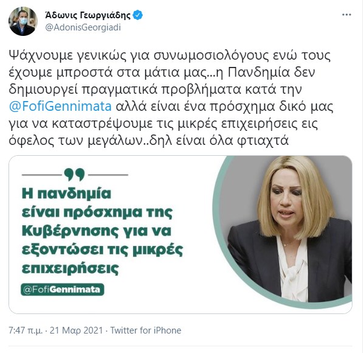Click the word επιχειρήσεις in the image card
Viewport: 364px width, 353px height.
pyautogui.click(x=70, y=269)
